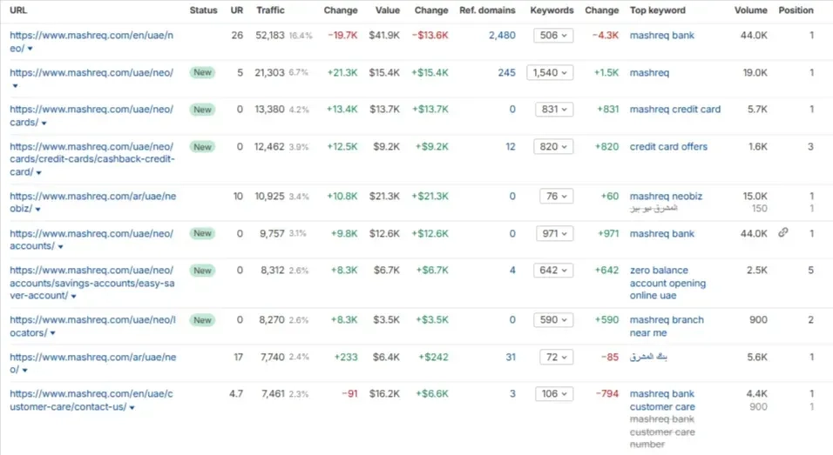The width and height of the screenshot is (833, 455).
Task: Open the mashreq.com/en/uae/neo/ URL link
Action: (91, 42)
